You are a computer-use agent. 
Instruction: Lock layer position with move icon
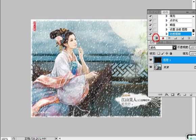click(x=167, y=53)
